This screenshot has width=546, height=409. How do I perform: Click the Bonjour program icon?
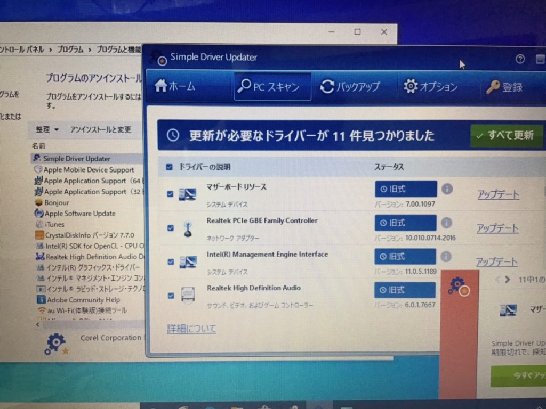[x=38, y=202]
